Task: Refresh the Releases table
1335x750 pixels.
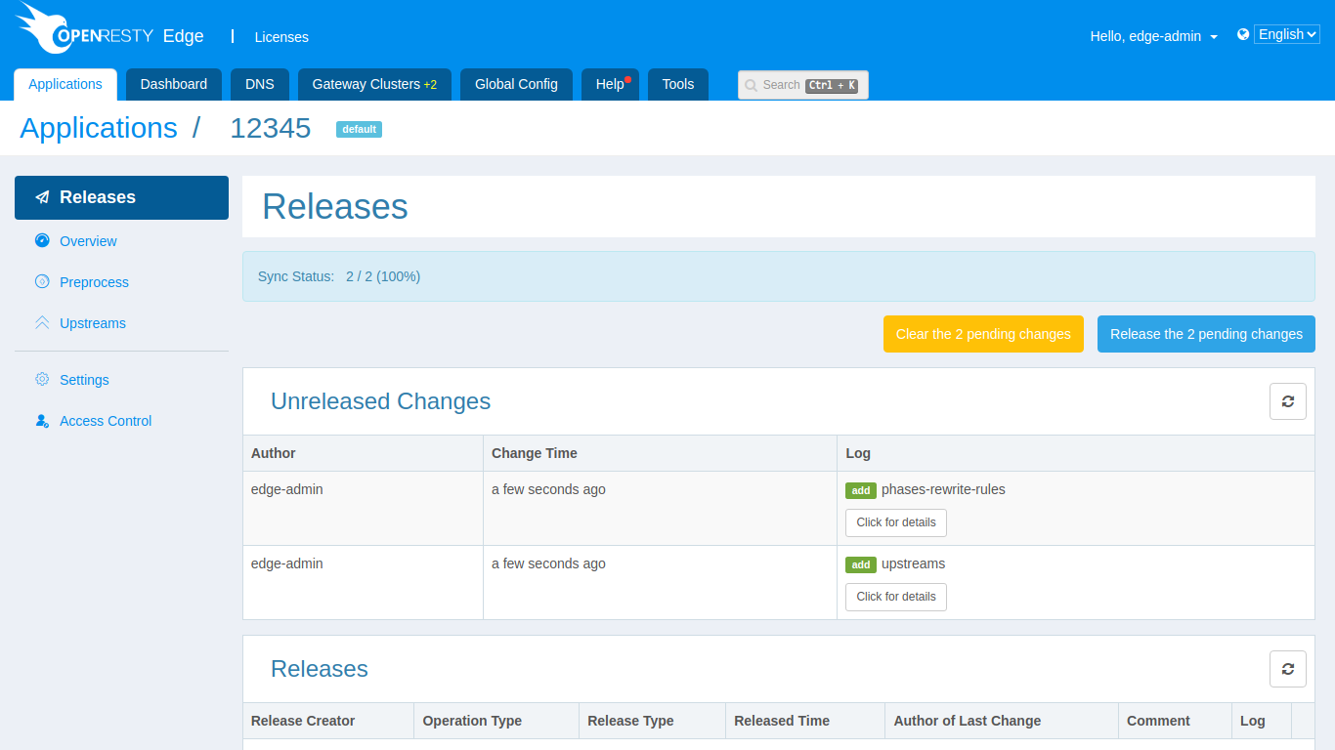Action: point(1288,669)
